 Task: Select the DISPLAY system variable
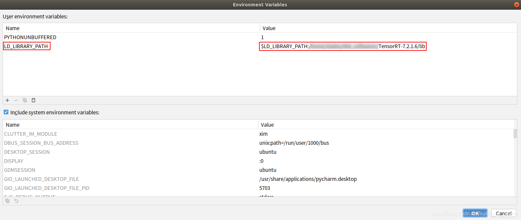[x=14, y=161]
